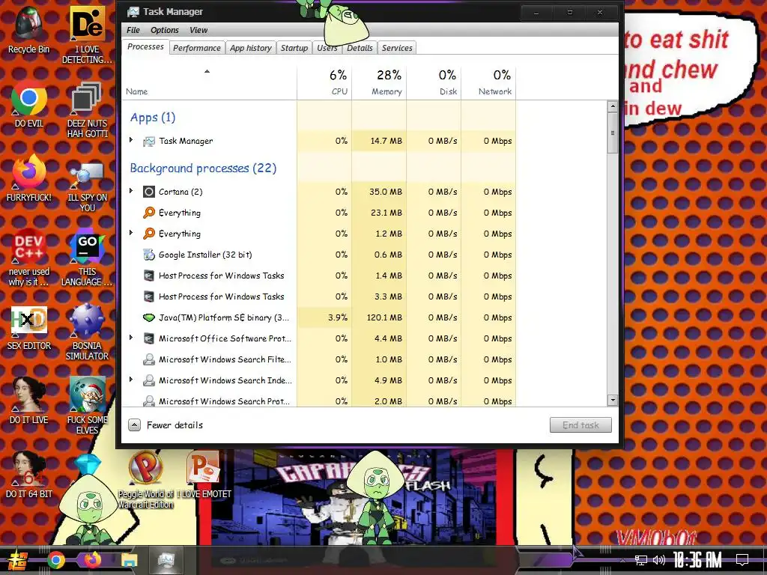Switch to the Performance tab

pyautogui.click(x=197, y=48)
